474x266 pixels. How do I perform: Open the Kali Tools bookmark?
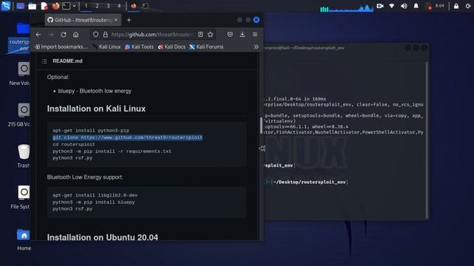coord(139,47)
